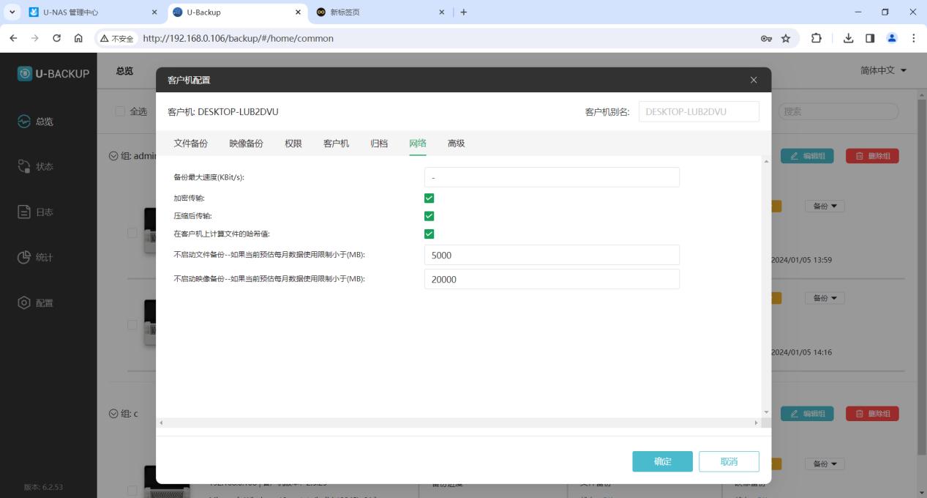Close the 客户机配置 dialog with X
927x498 pixels.
(754, 80)
